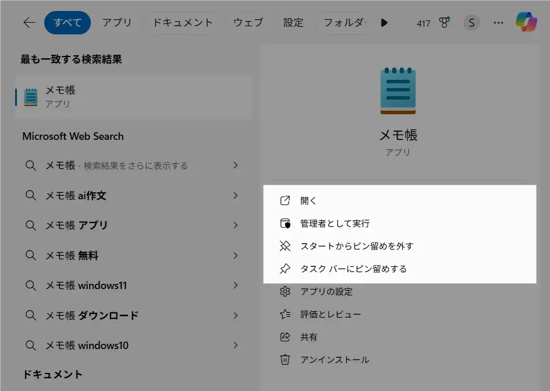Click the trash icon beside アンインストール

tap(285, 360)
